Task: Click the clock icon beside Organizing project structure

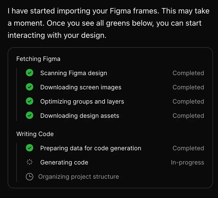Action: point(30,176)
